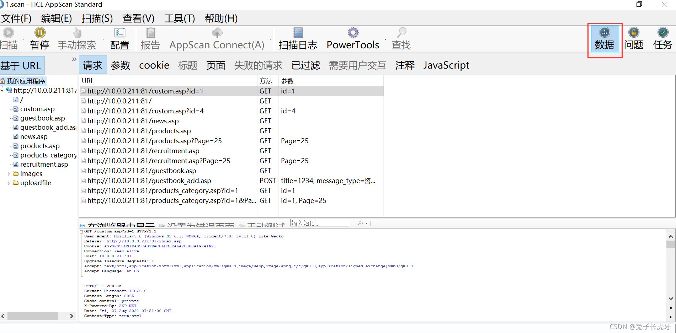Click the 我的应用程序 home icon
676x333 pixels.
pyautogui.click(x=2, y=81)
